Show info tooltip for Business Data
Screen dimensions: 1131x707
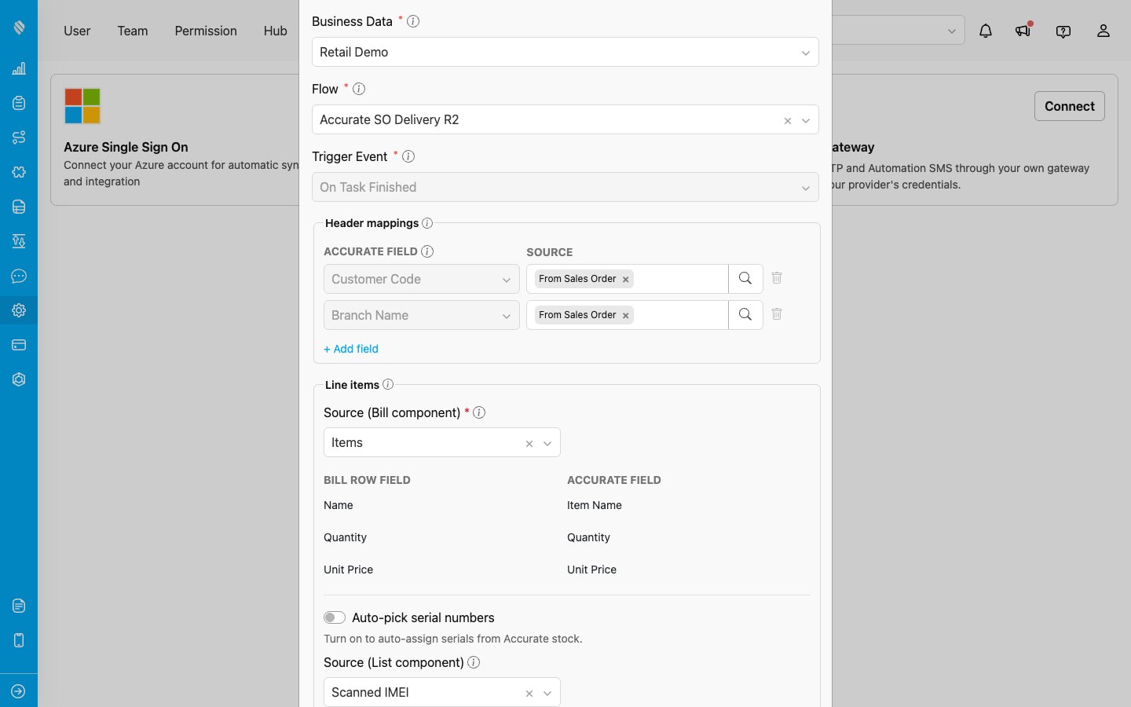[413, 21]
